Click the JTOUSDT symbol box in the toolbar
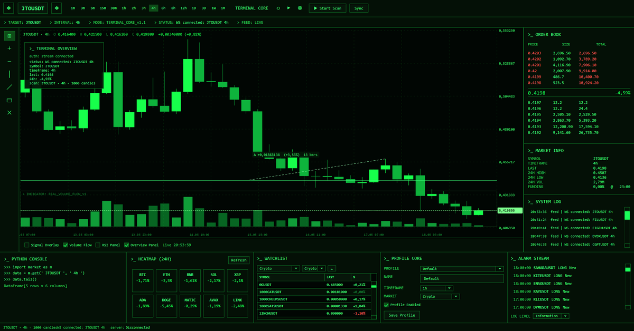This screenshot has height=331, width=634. (x=33, y=8)
